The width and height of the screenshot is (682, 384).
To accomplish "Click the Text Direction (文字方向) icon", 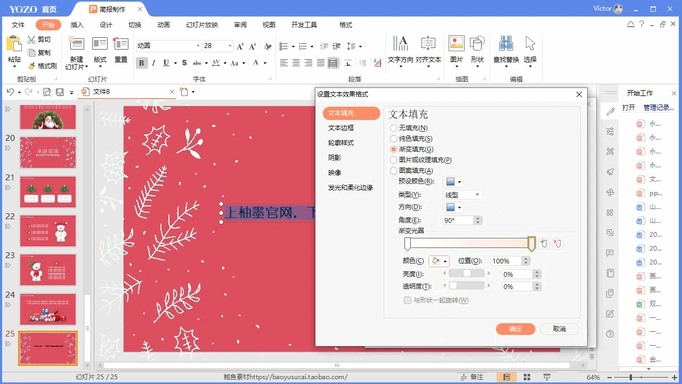I will point(400,44).
